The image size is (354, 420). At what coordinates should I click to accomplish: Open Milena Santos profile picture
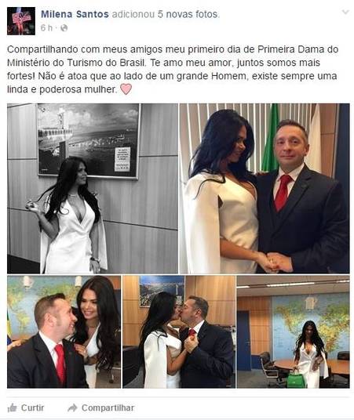coord(21,21)
